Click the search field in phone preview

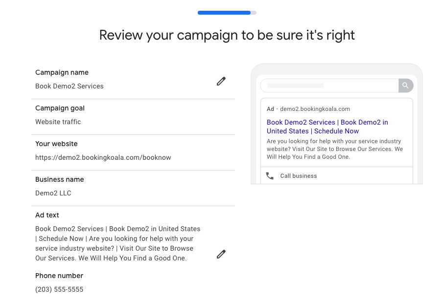[329, 86]
